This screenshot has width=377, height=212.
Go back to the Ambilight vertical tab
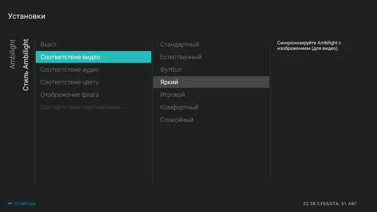(x=12, y=54)
